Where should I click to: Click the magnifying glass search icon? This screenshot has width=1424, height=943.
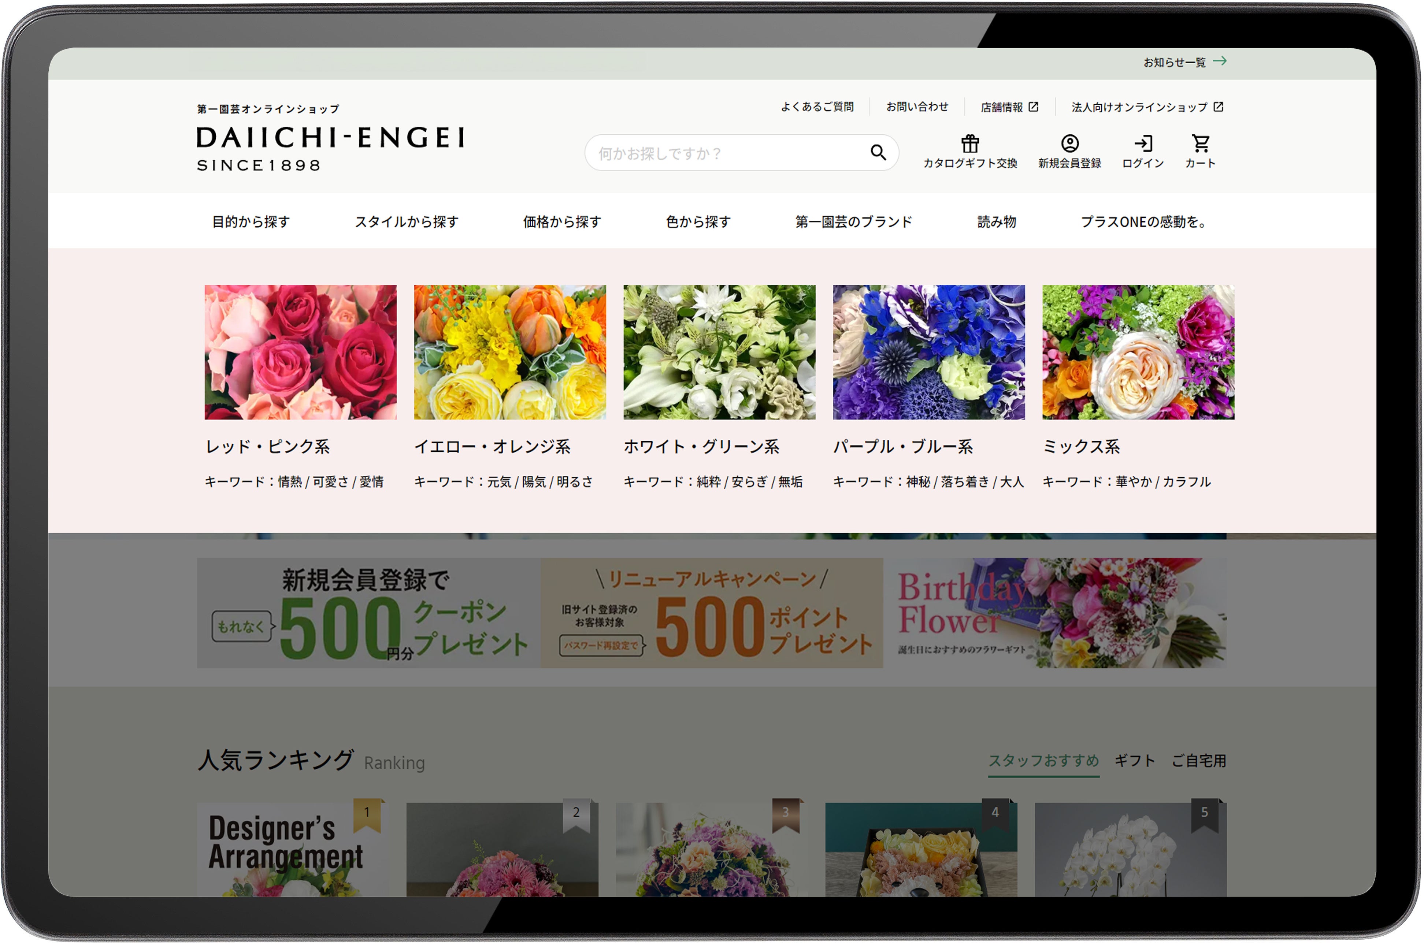[x=878, y=153]
